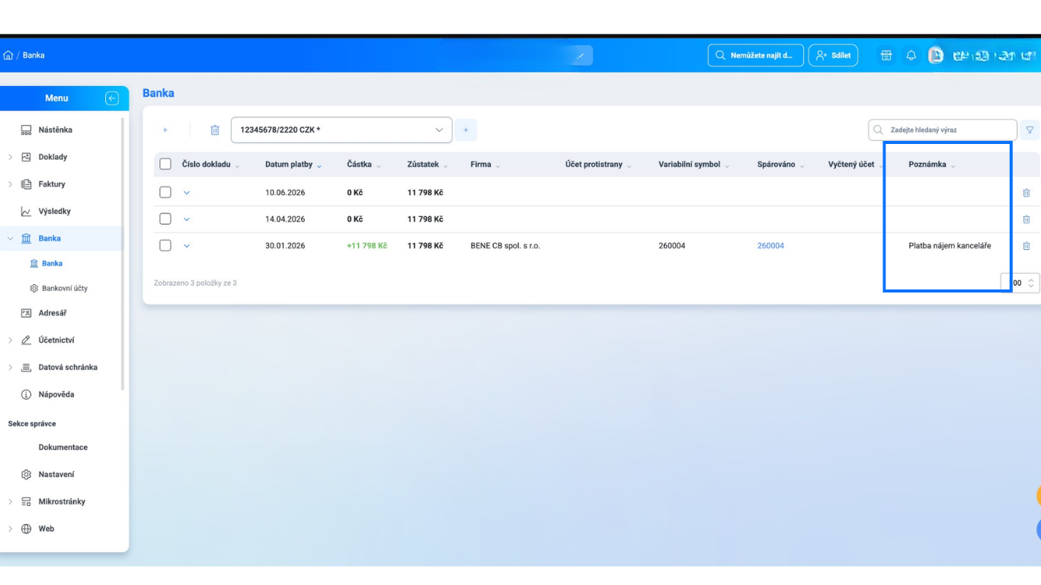Viewport: 1041px width, 585px height.
Task: Delete the 10.06.2026 row via trash icon
Action: [1027, 193]
